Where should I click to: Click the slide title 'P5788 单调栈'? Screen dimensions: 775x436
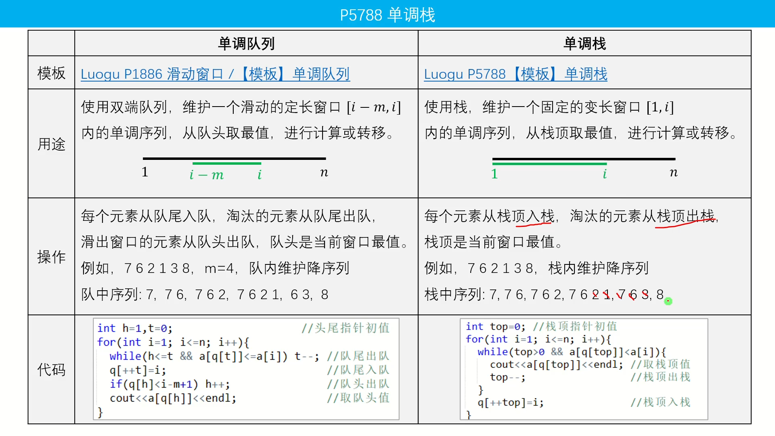(x=387, y=15)
